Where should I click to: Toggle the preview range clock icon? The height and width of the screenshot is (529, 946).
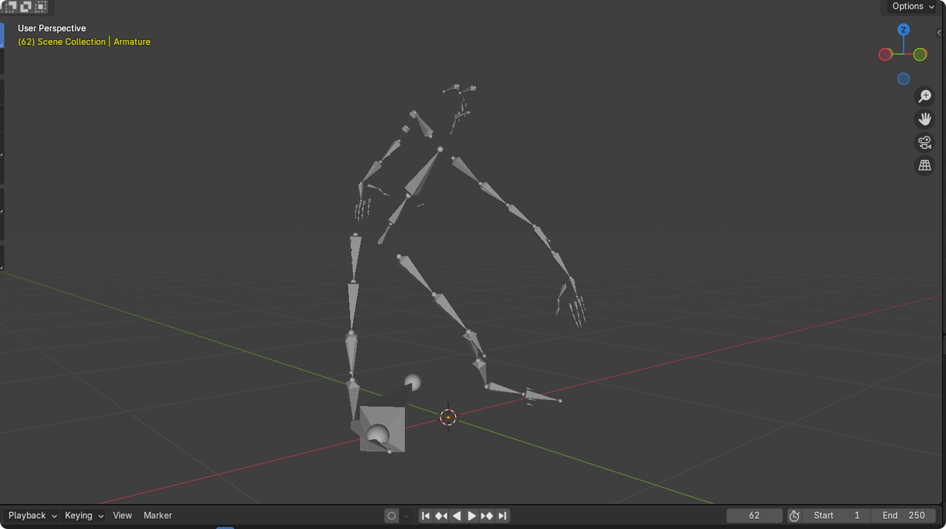794,516
